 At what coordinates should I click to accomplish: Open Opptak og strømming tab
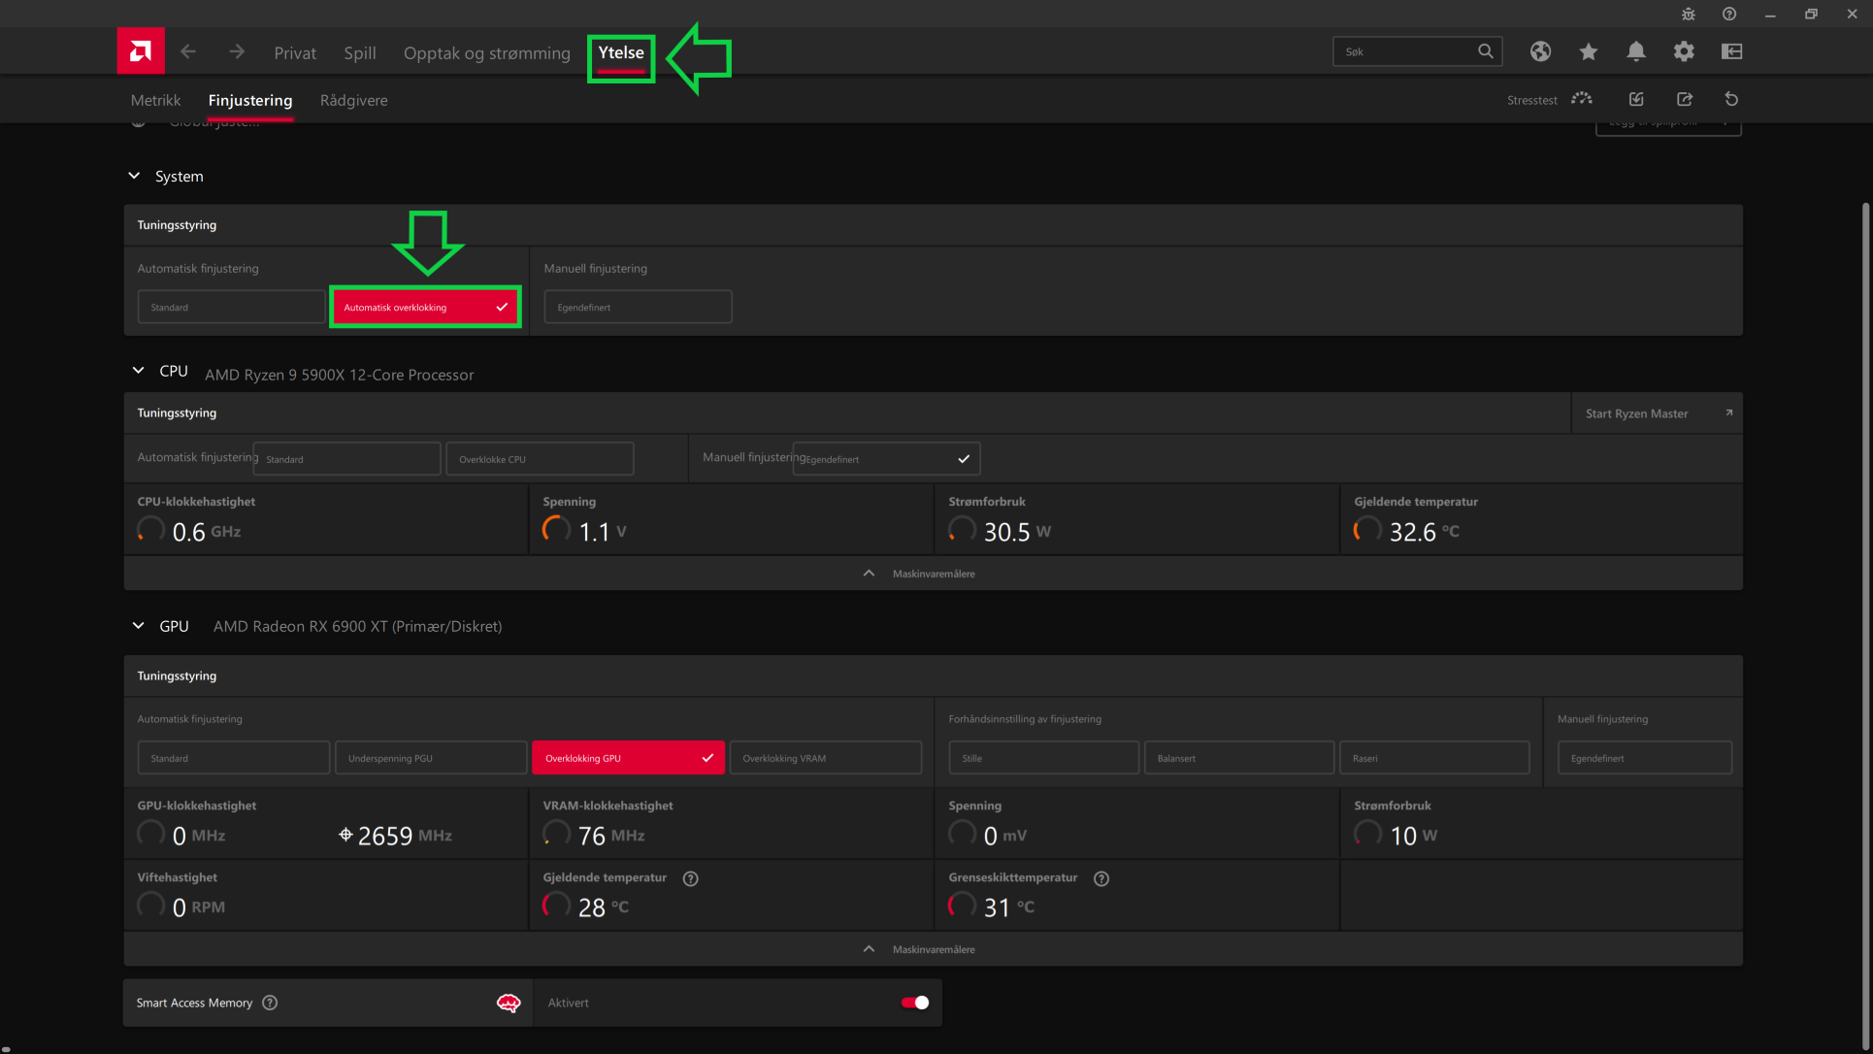[487, 53]
